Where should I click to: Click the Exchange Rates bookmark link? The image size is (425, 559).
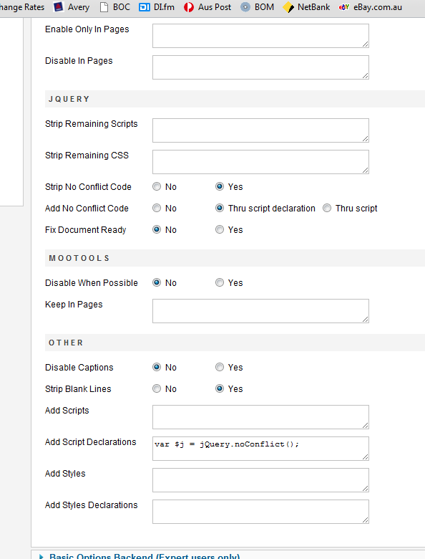[22, 7]
